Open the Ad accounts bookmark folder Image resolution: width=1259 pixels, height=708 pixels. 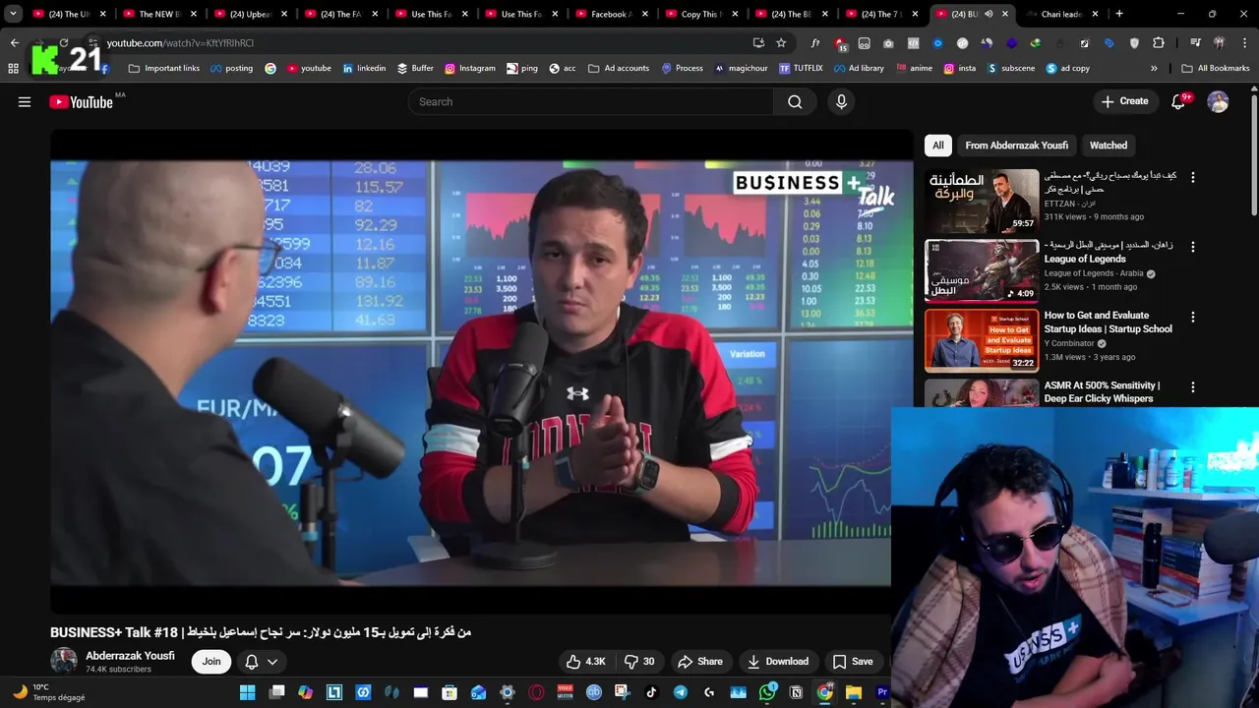pyautogui.click(x=619, y=68)
